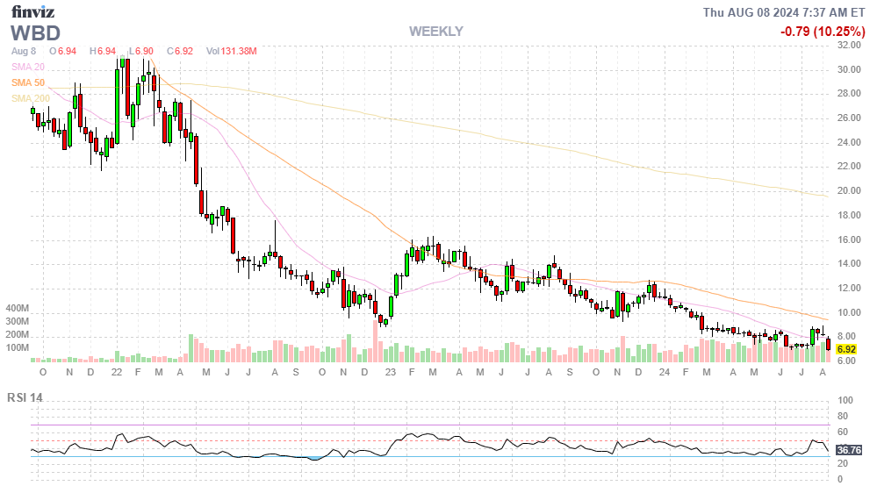Click the yellow current price tag 6.92
The width and height of the screenshot is (877, 493).
coord(847,349)
